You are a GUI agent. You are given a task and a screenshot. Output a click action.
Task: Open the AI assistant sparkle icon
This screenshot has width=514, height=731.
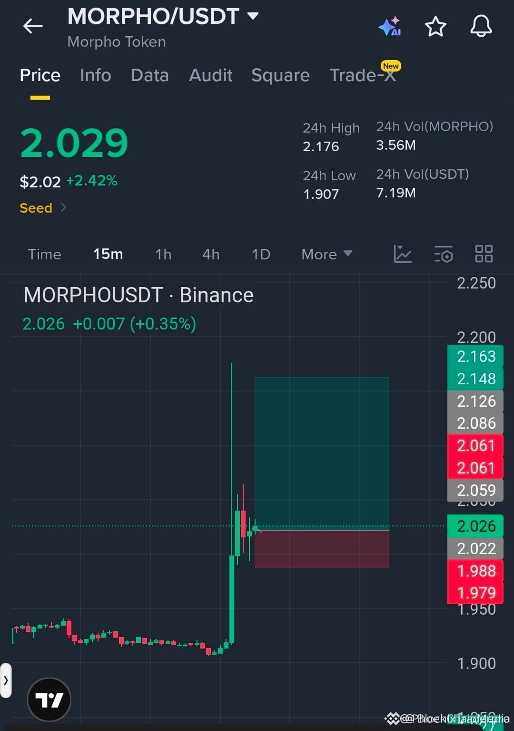coord(389,26)
